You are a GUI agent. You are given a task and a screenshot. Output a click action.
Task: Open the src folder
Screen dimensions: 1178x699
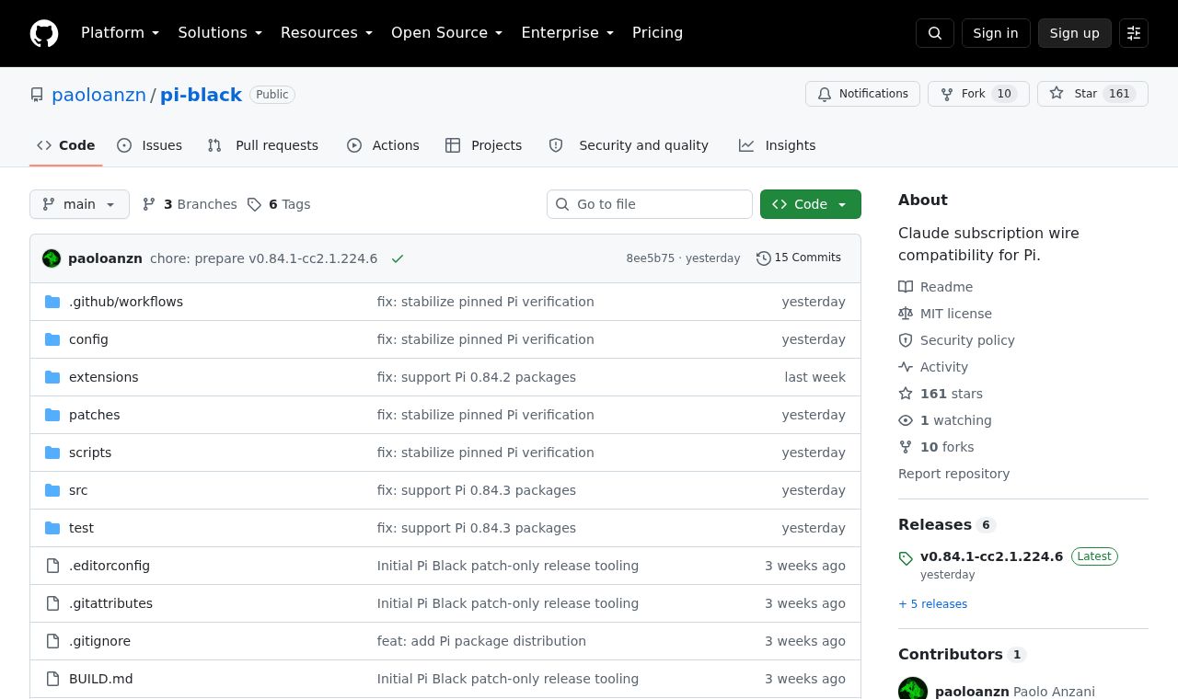click(78, 490)
